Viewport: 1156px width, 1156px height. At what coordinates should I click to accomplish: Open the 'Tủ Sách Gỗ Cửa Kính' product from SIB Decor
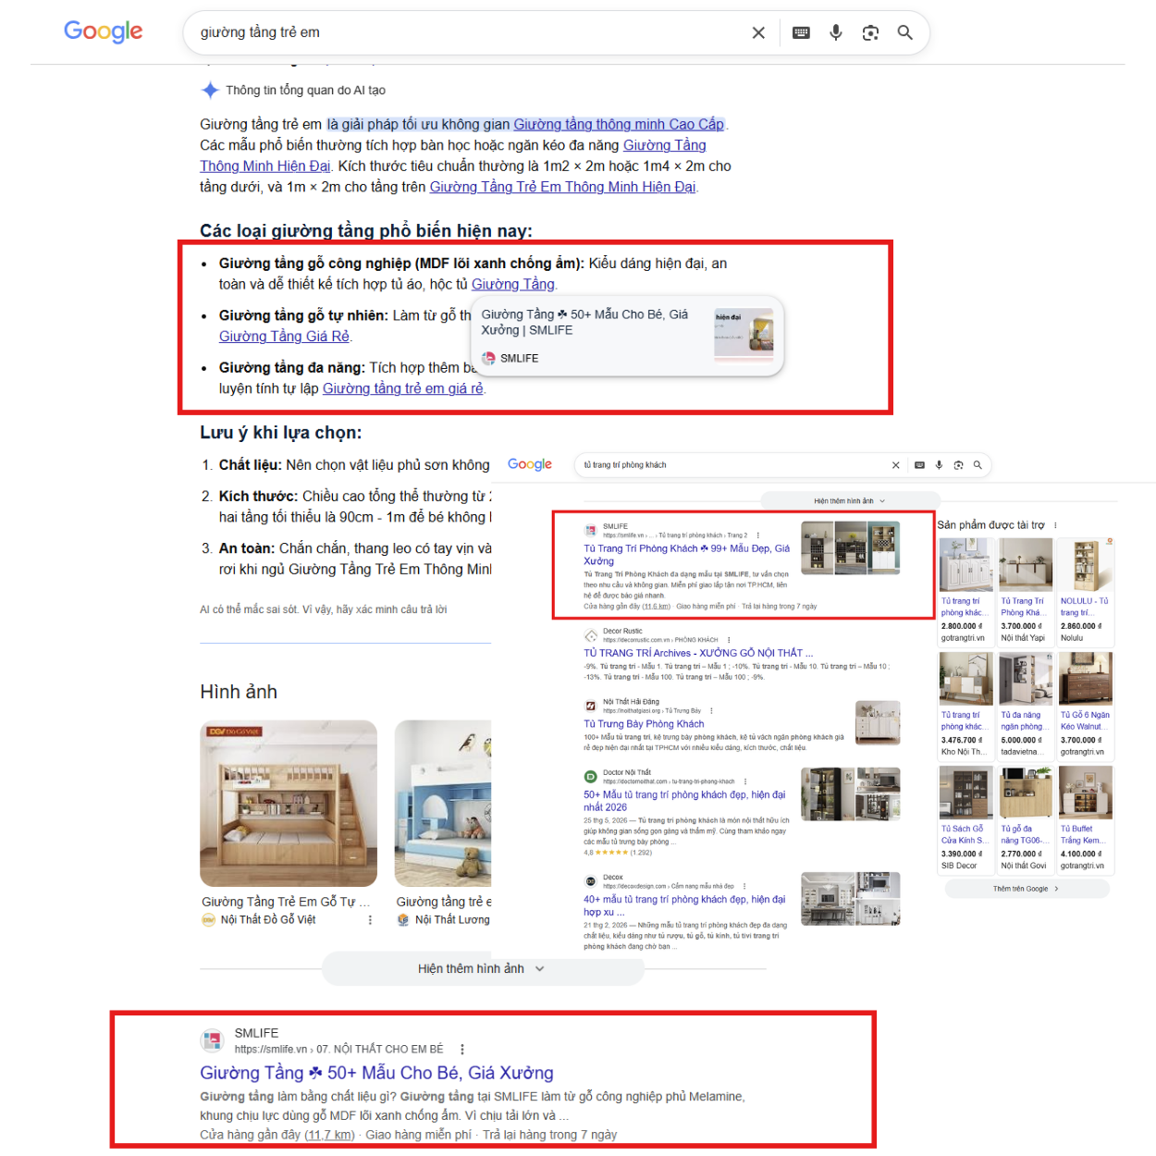point(965,819)
